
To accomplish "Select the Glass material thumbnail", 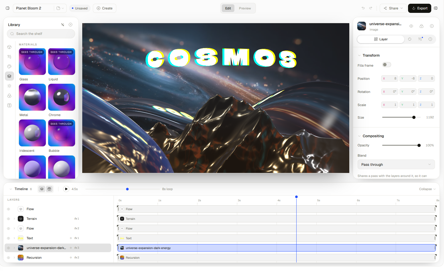I will point(32,62).
